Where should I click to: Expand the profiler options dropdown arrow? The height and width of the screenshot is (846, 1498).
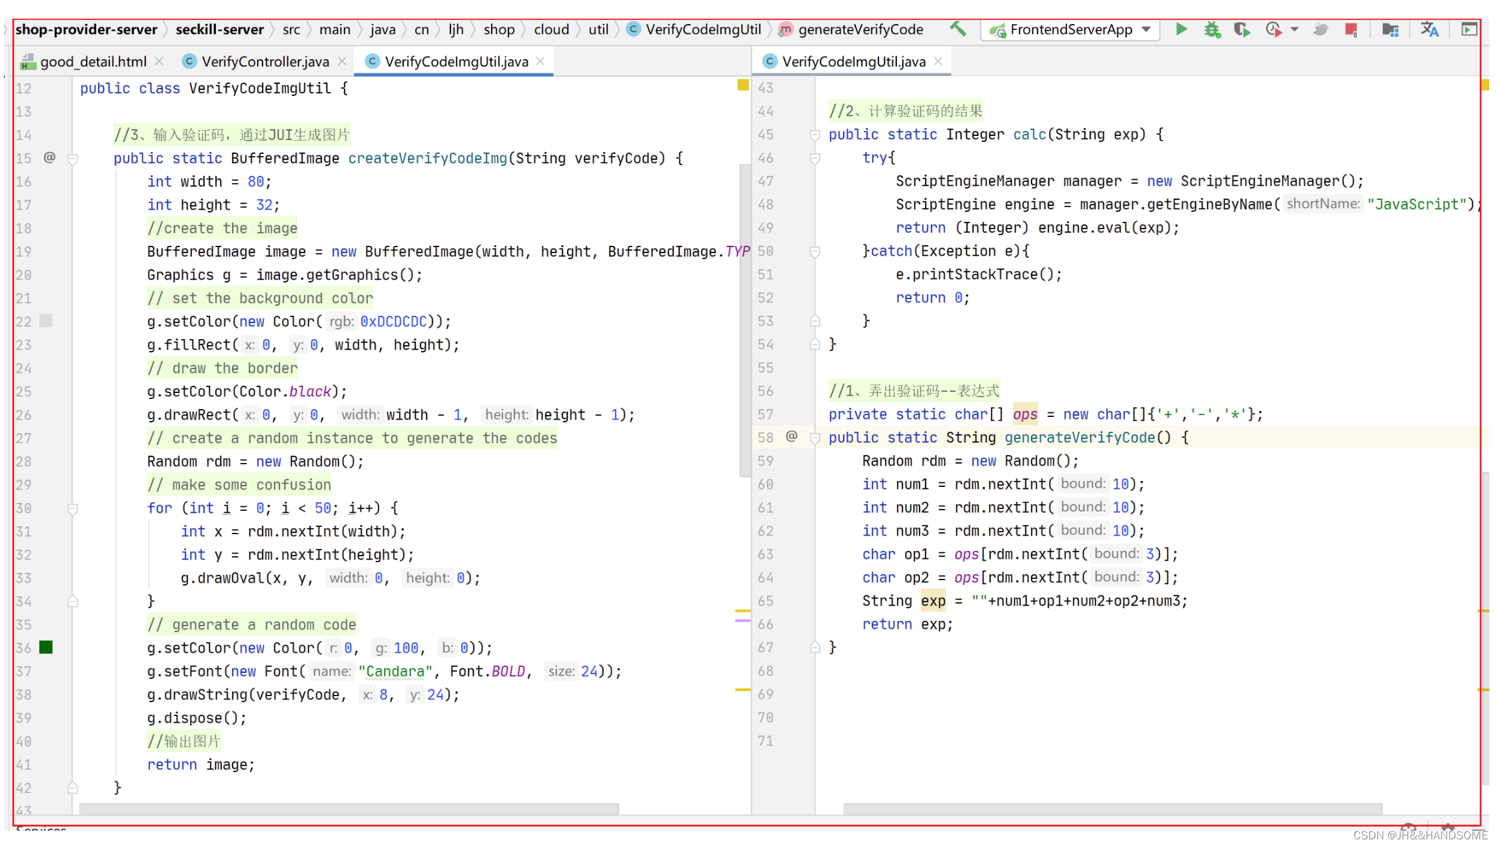coord(1294,29)
